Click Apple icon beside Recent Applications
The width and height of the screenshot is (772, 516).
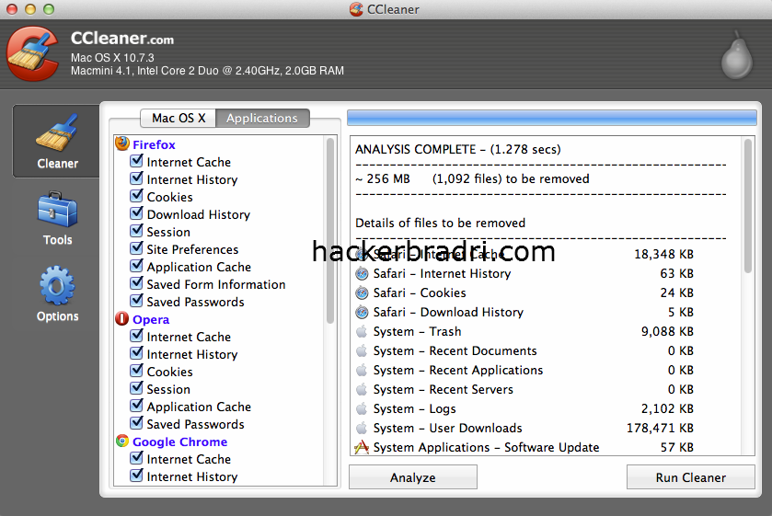pos(362,369)
